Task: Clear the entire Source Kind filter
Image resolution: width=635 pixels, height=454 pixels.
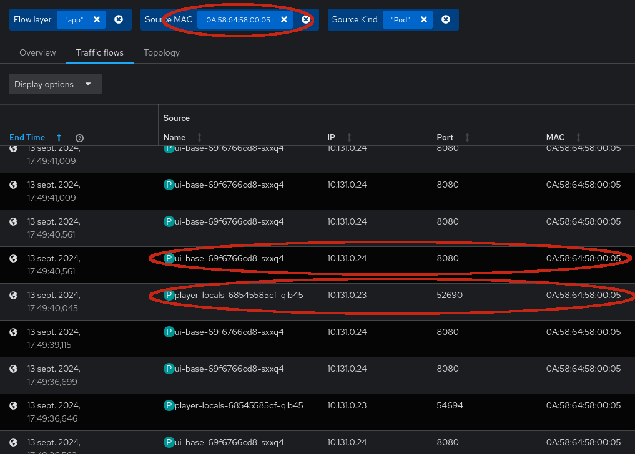Action: click(x=446, y=19)
